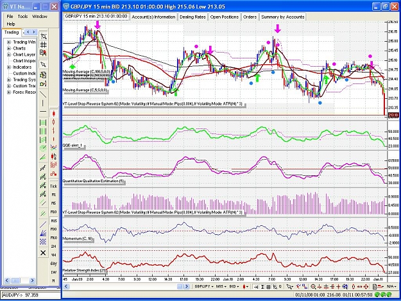Switch to Dealing Rates tab
401x301 pixels.
pos(192,17)
